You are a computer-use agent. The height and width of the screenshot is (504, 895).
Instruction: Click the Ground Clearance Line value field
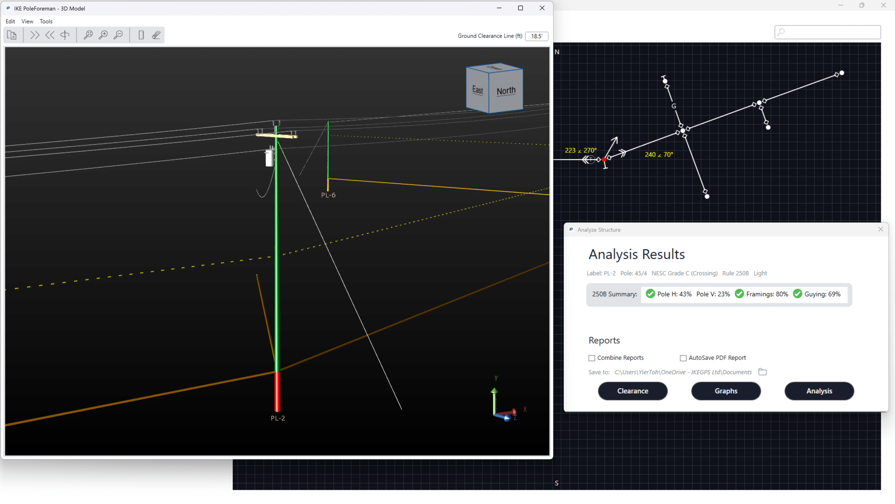tap(537, 36)
